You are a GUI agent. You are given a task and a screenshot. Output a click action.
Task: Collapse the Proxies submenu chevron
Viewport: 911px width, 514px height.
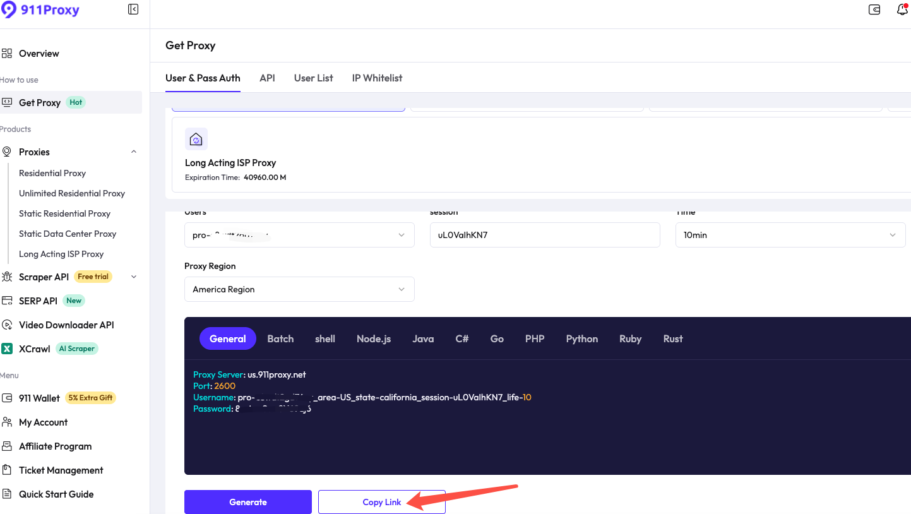134,152
